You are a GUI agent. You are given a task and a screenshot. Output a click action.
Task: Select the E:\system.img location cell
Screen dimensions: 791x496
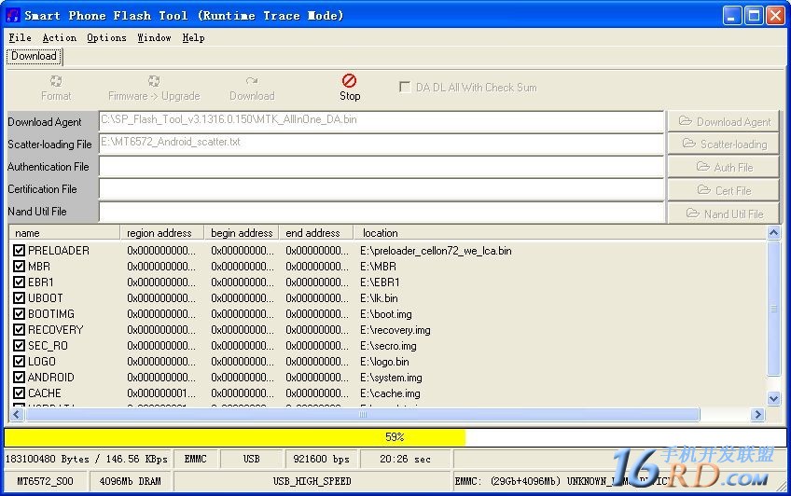point(391,378)
